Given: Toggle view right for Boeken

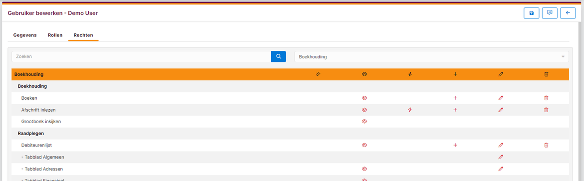Looking at the screenshot, I should pos(364,98).
